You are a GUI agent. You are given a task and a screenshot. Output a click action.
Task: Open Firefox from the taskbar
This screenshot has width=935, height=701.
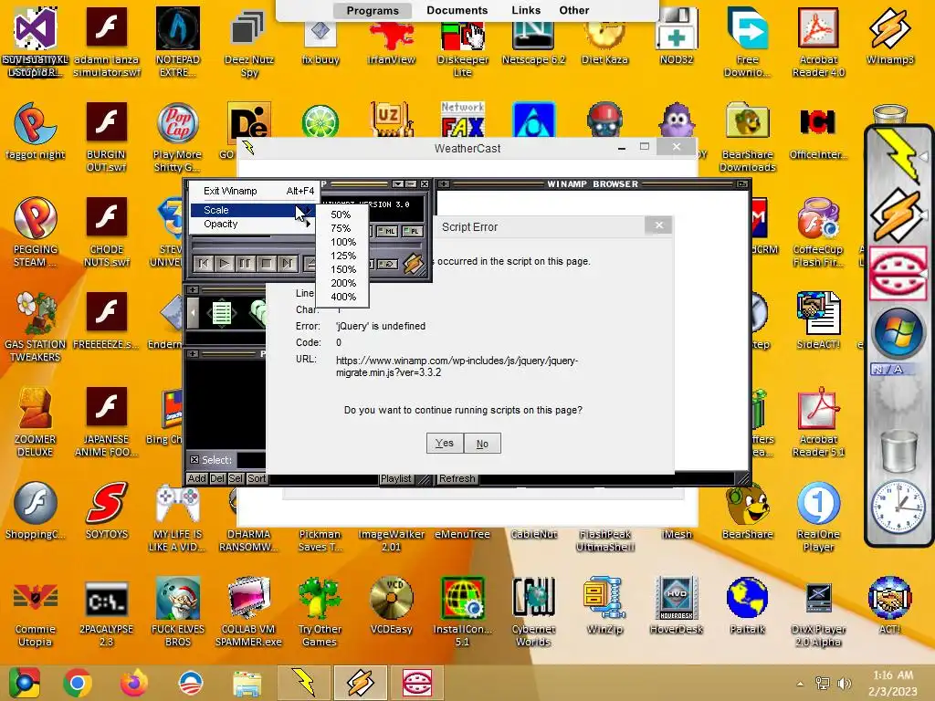point(133,683)
